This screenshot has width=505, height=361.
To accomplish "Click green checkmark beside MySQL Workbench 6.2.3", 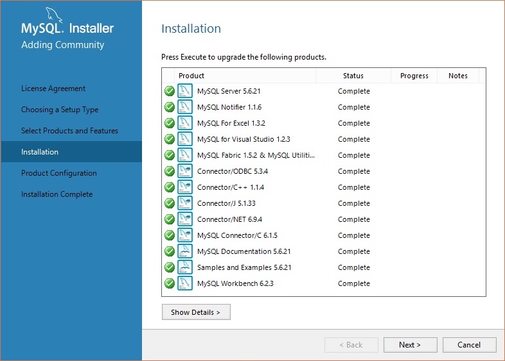I will coord(170,283).
